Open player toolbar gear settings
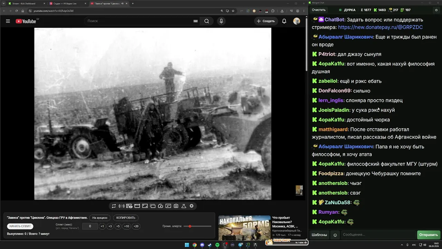This screenshot has height=249, width=442. pyautogui.click(x=192, y=206)
